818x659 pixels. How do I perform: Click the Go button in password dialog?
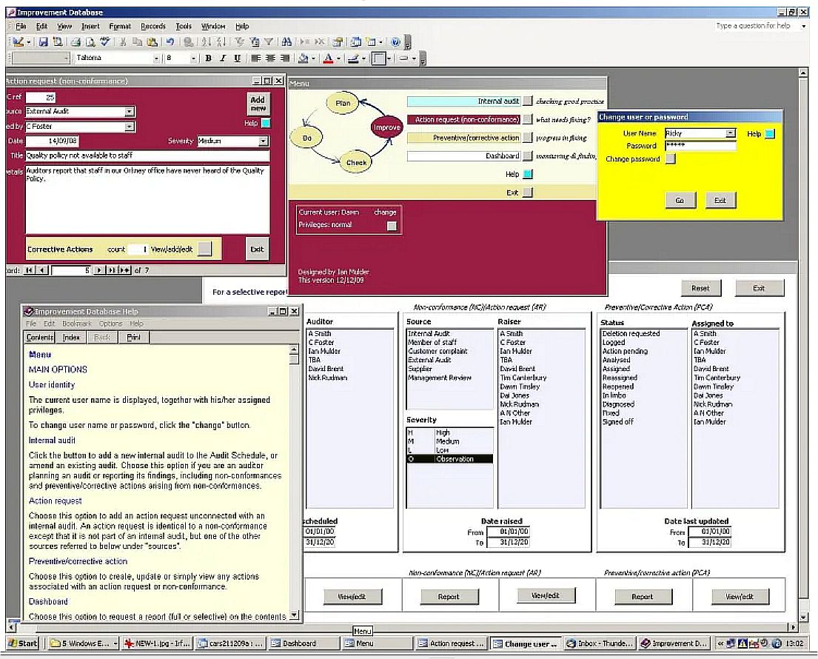(680, 200)
